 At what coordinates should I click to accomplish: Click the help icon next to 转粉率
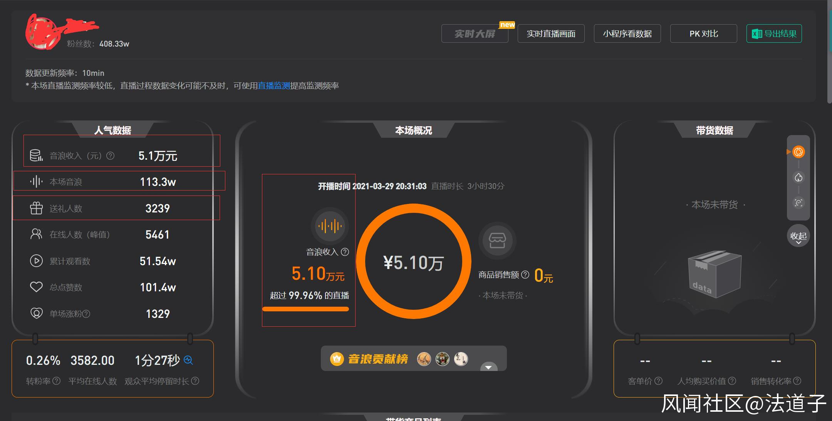point(56,381)
